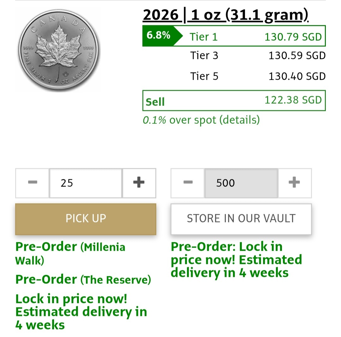Open Pre-Order Millenia Walk link
341x337 pixels.
click(70, 254)
